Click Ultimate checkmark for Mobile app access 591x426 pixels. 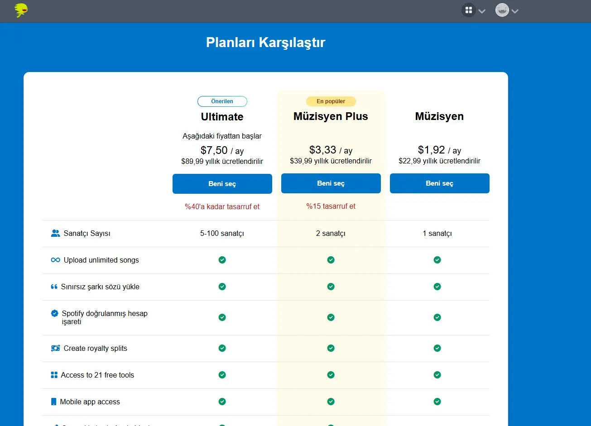[x=222, y=402]
